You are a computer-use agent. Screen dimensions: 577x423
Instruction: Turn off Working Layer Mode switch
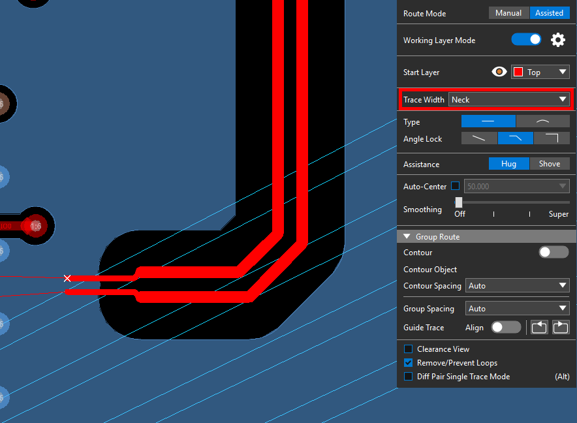tap(526, 40)
